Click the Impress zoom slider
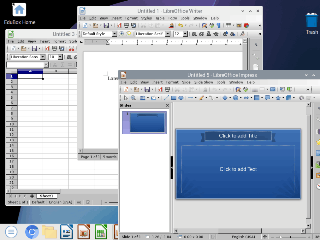The height and width of the screenshot is (240, 320). tap(281, 237)
